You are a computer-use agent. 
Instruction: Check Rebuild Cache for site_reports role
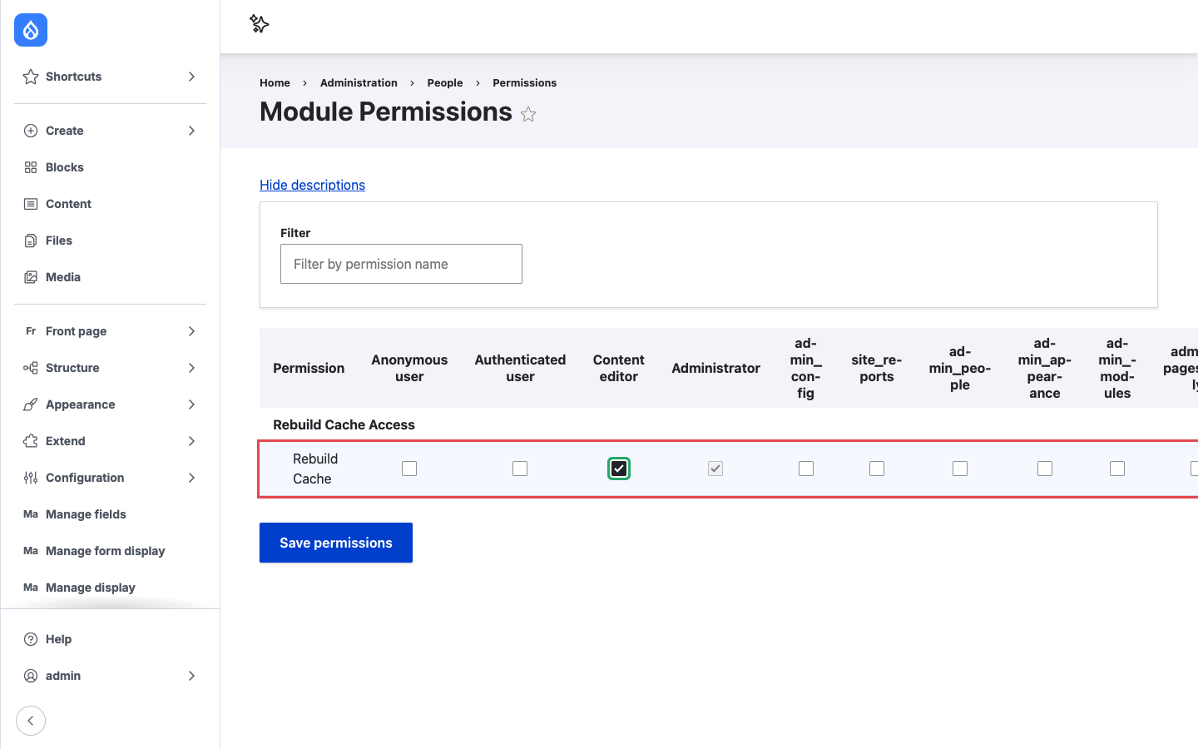click(877, 469)
